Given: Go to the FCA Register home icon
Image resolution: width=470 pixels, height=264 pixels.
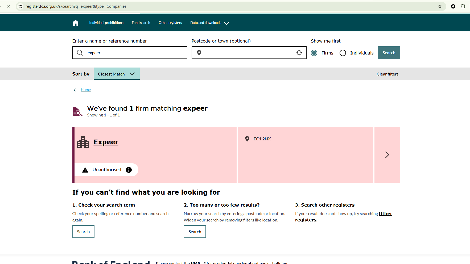Looking at the screenshot, I should coord(76,23).
